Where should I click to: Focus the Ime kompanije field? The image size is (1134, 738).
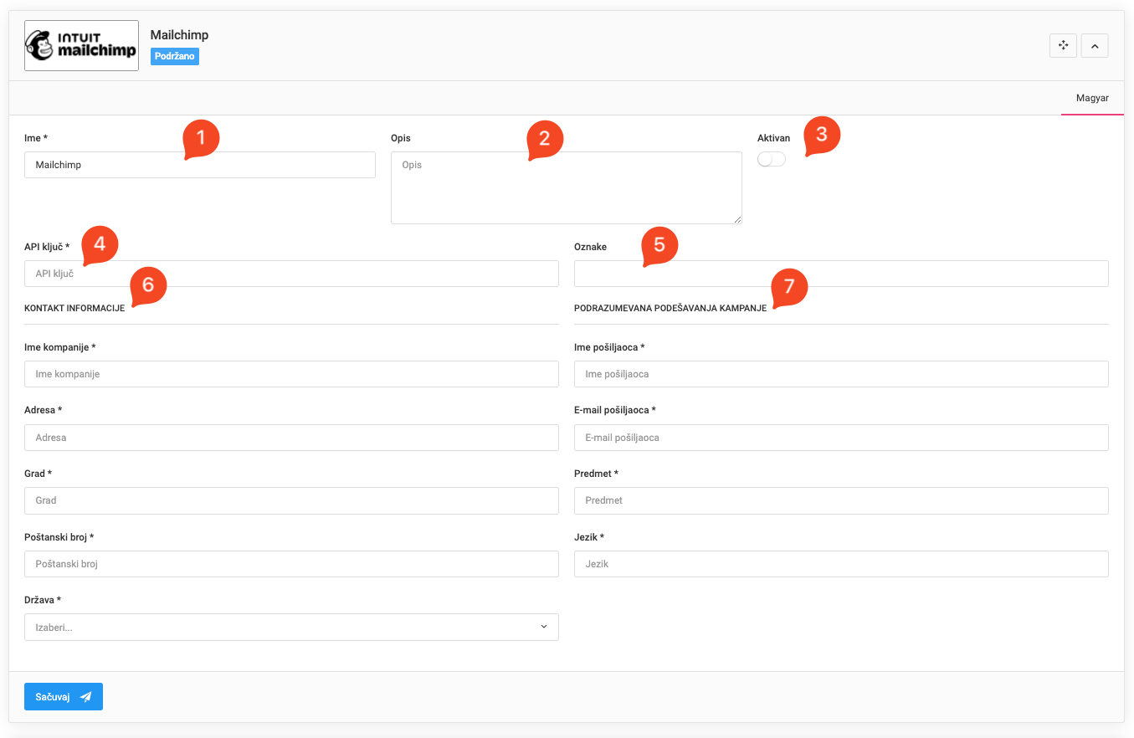coord(291,374)
